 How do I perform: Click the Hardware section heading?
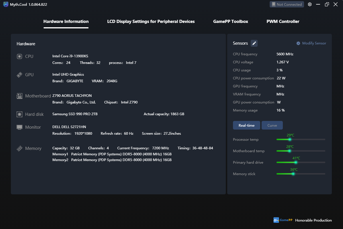(26, 44)
